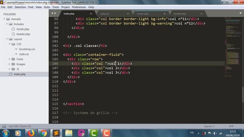Expand the JS folder
This screenshot has width=244, height=137.
10,69
